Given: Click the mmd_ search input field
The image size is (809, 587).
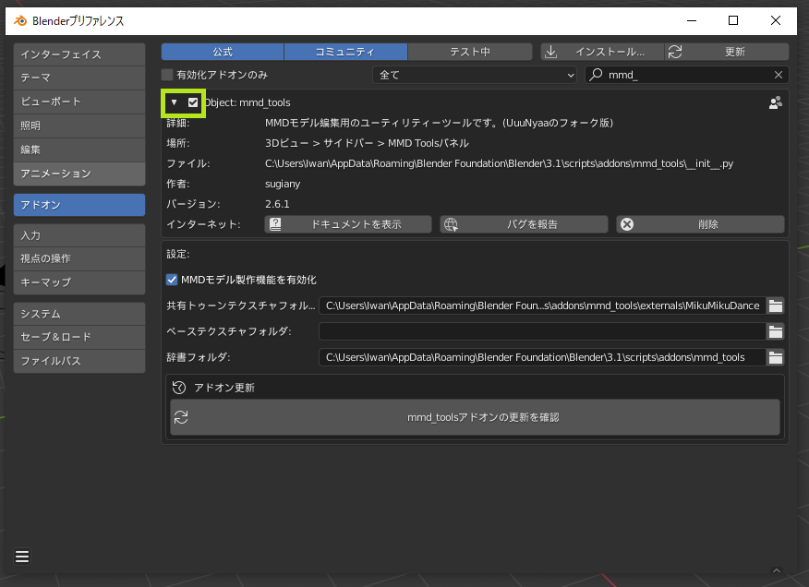Looking at the screenshot, I should click(x=687, y=75).
